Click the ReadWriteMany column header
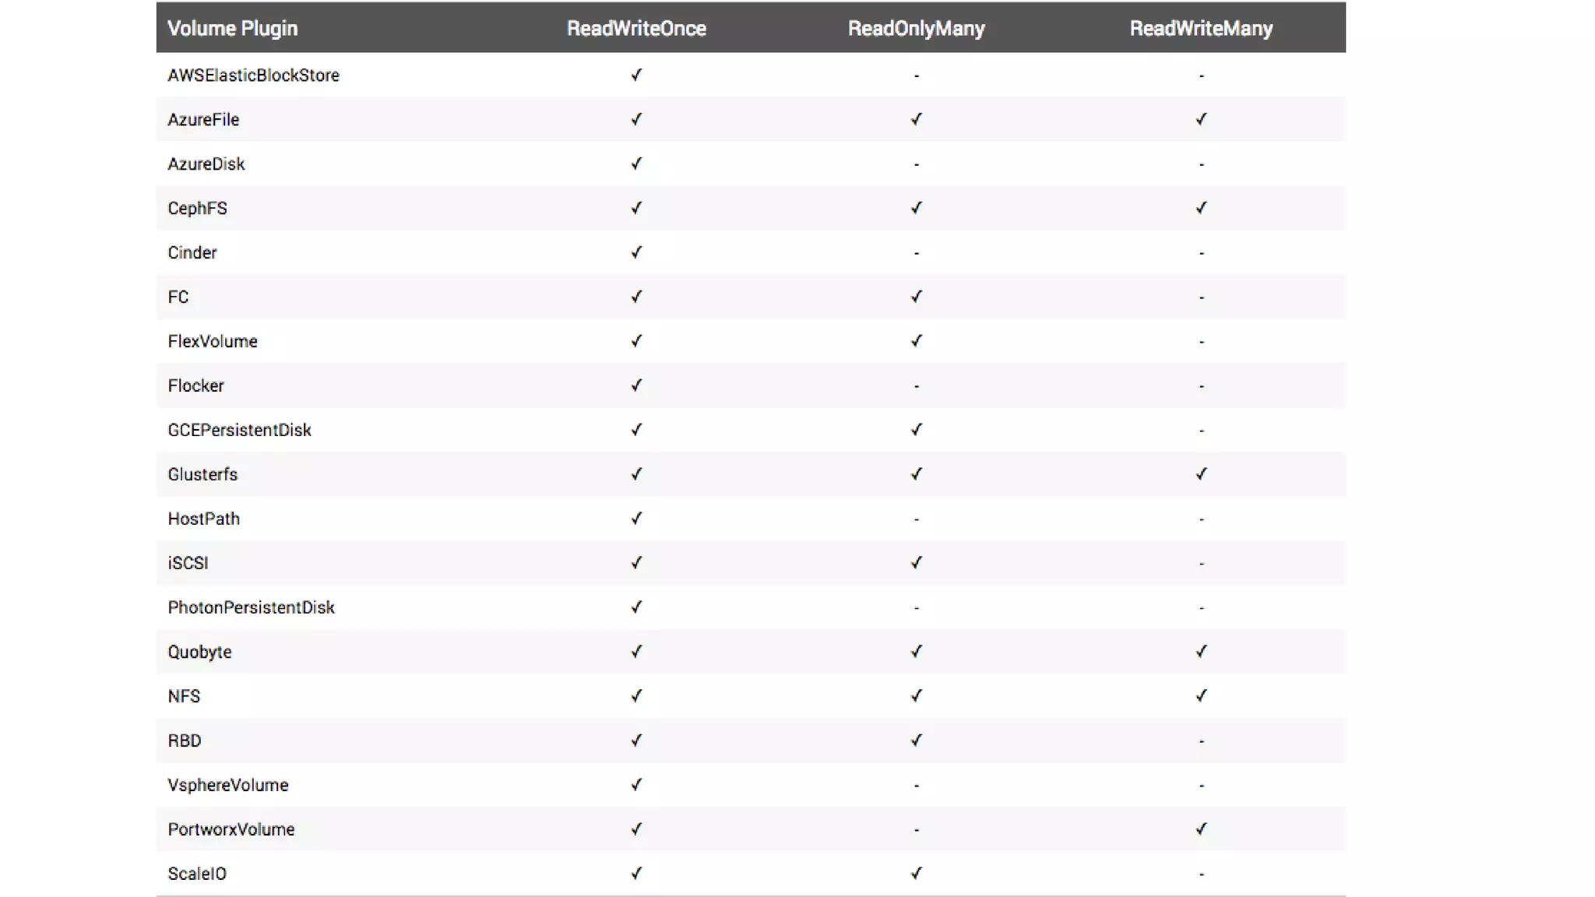The height and width of the screenshot is (897, 1595). (x=1201, y=29)
